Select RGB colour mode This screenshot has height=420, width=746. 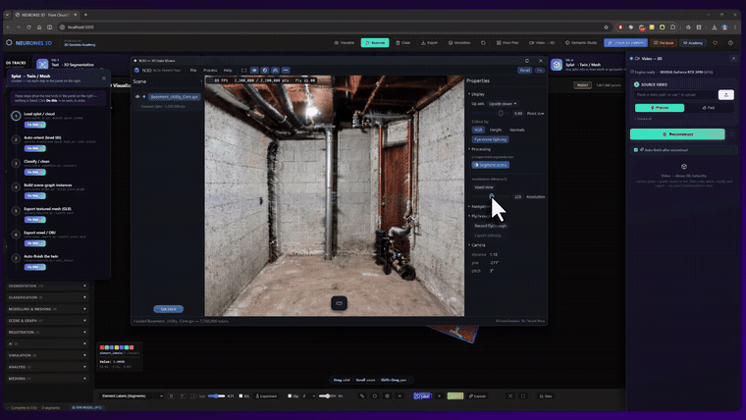pyautogui.click(x=478, y=130)
